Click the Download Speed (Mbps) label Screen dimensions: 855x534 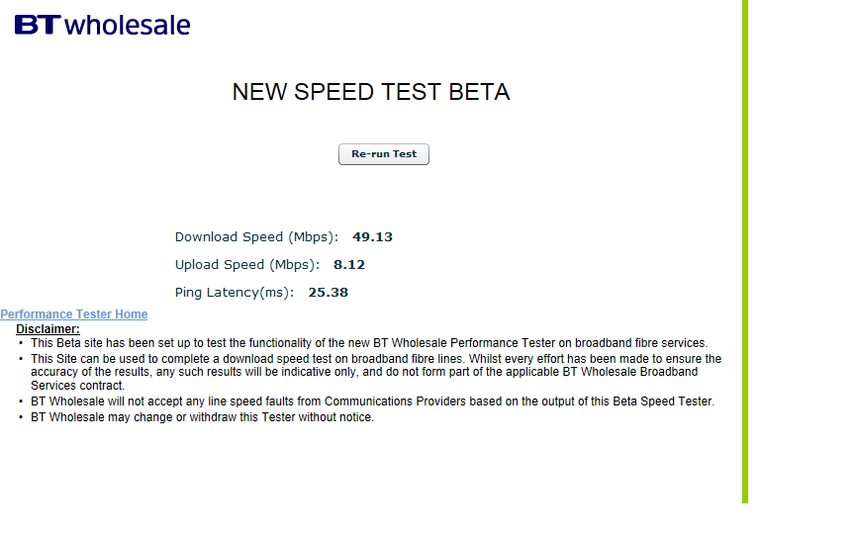point(257,237)
